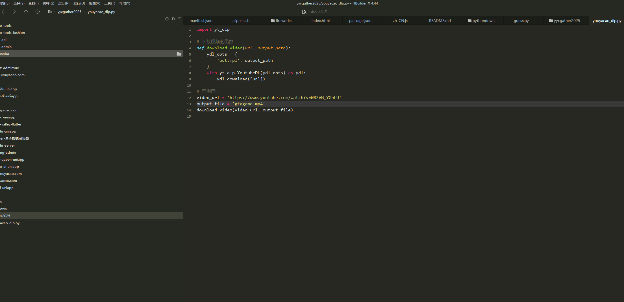The width and height of the screenshot is (624, 302).
Task: Click the folder icon on the anba row
Action: point(179,54)
